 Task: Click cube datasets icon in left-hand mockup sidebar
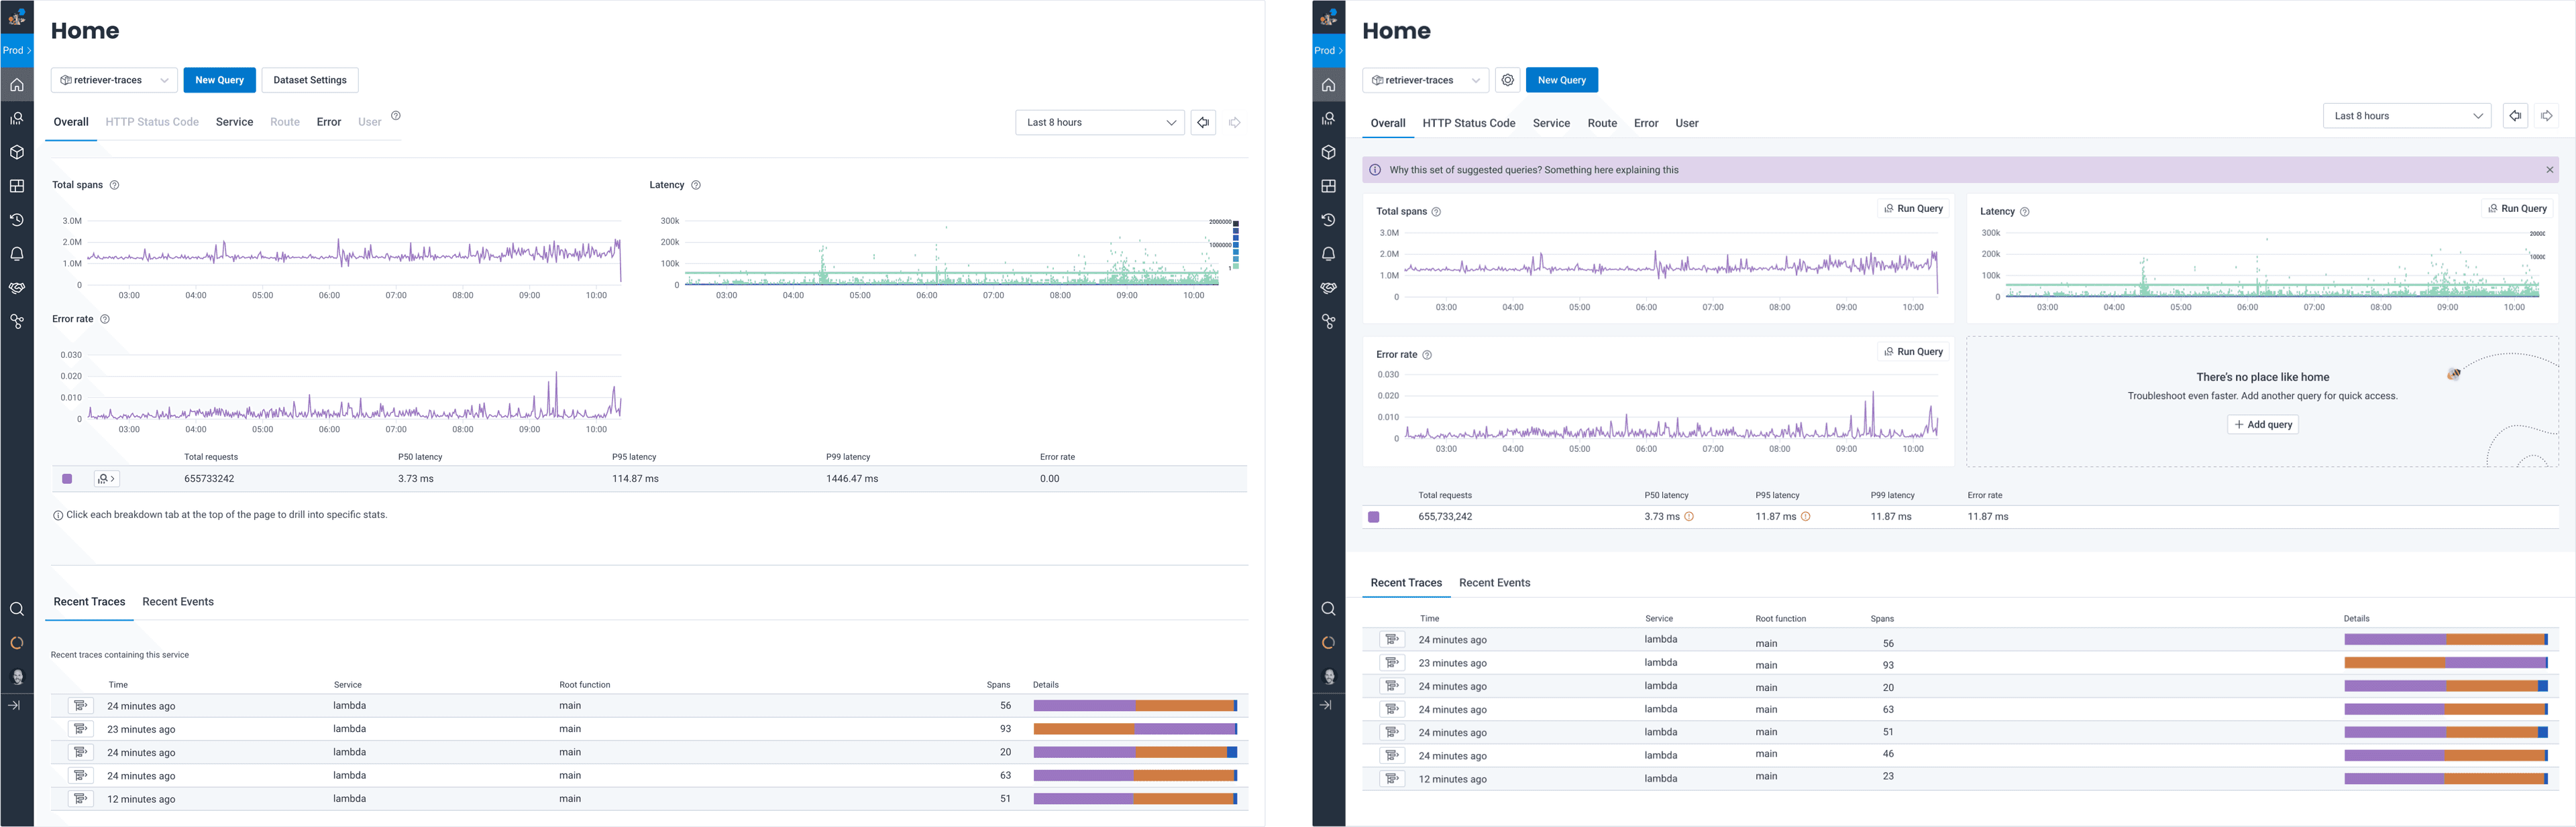17,152
